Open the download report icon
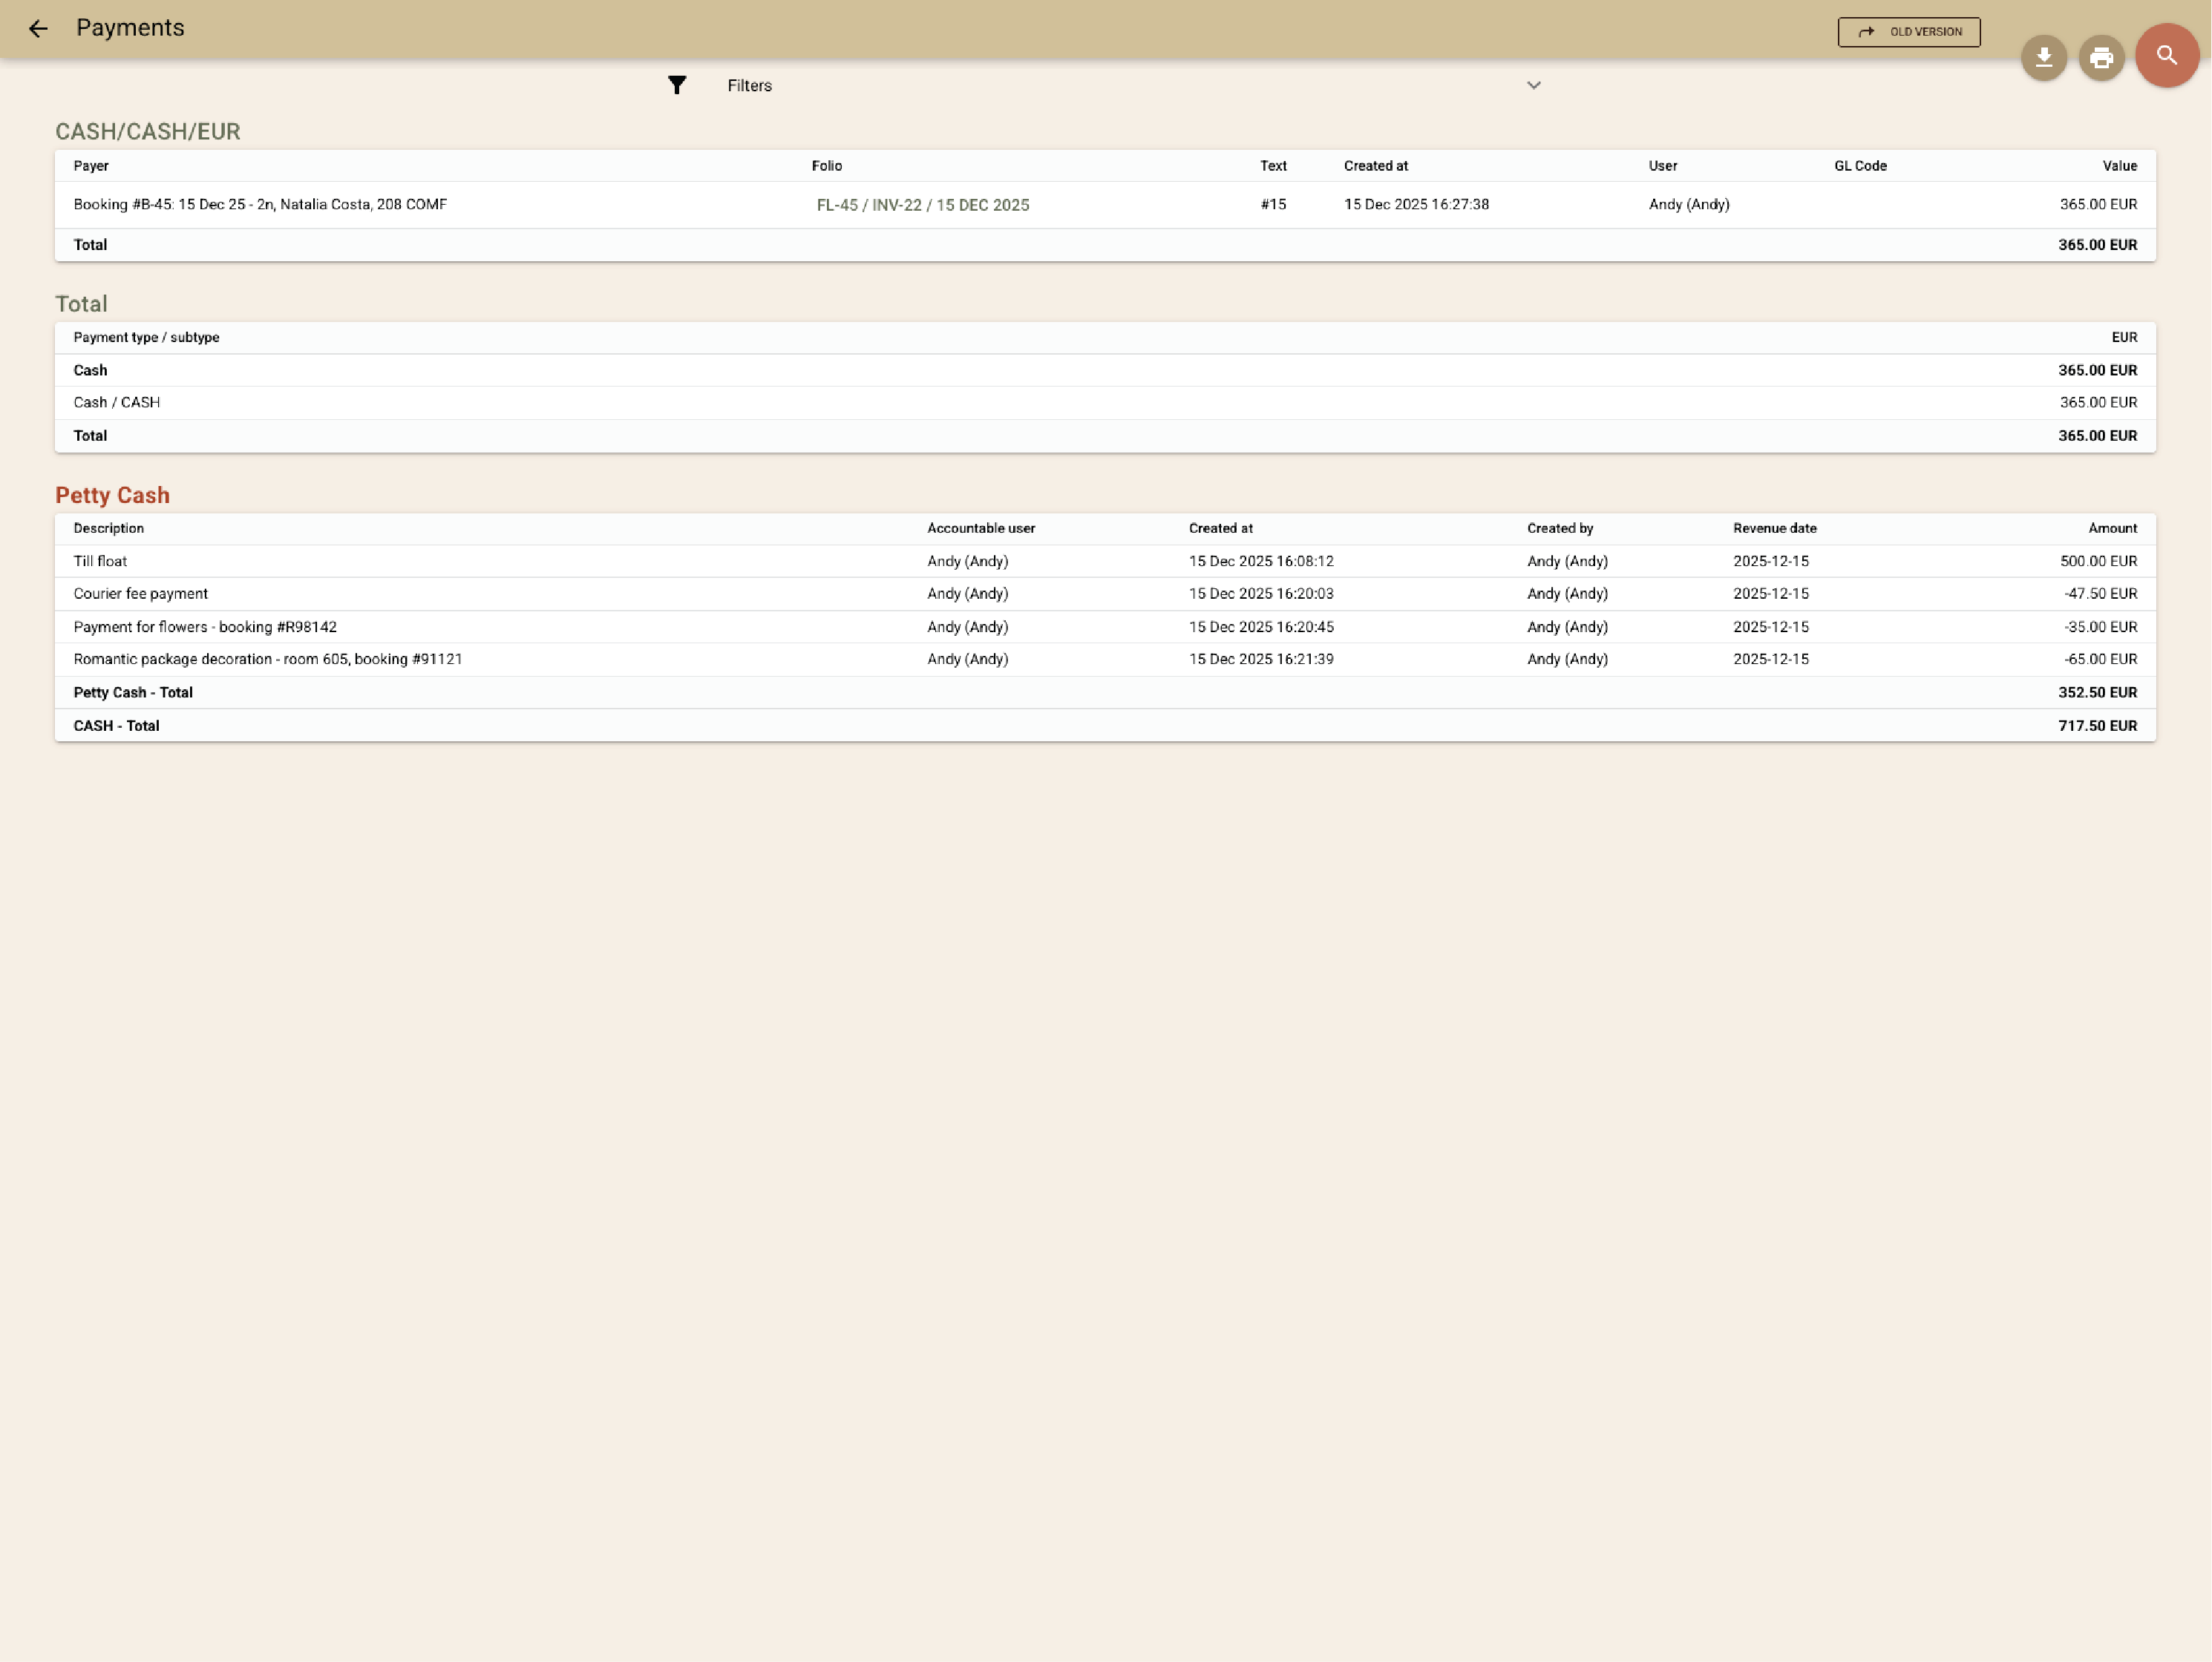2212x1662 pixels. click(x=2043, y=57)
